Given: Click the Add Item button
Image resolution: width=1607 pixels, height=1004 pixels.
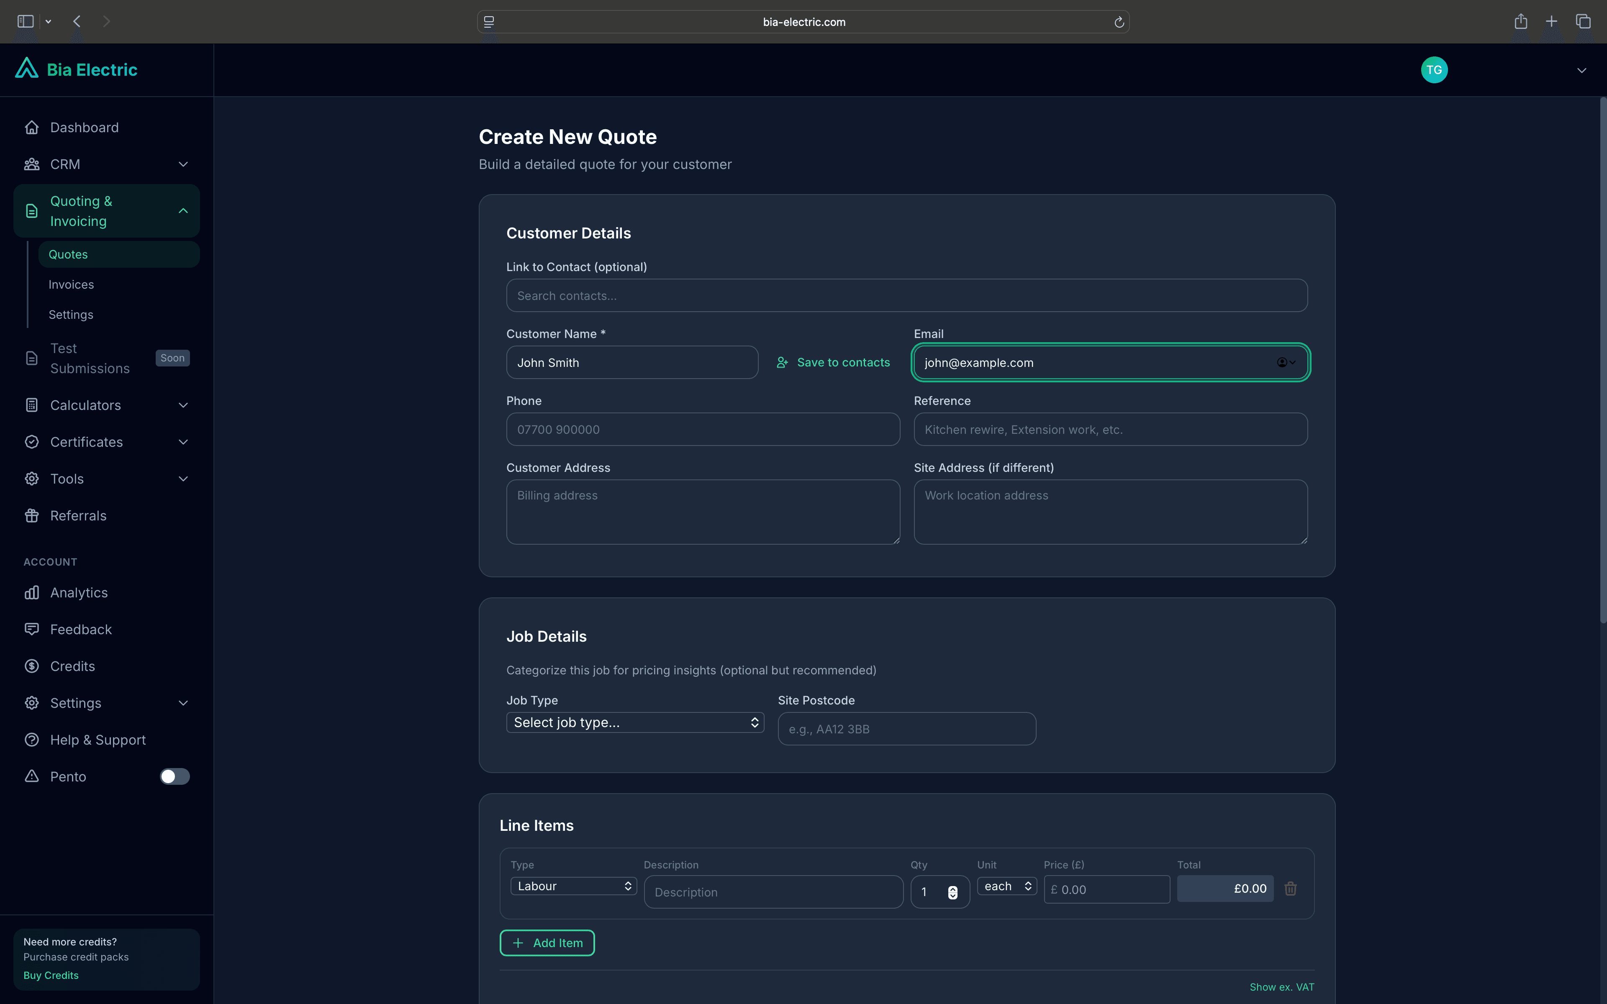Looking at the screenshot, I should (547, 943).
